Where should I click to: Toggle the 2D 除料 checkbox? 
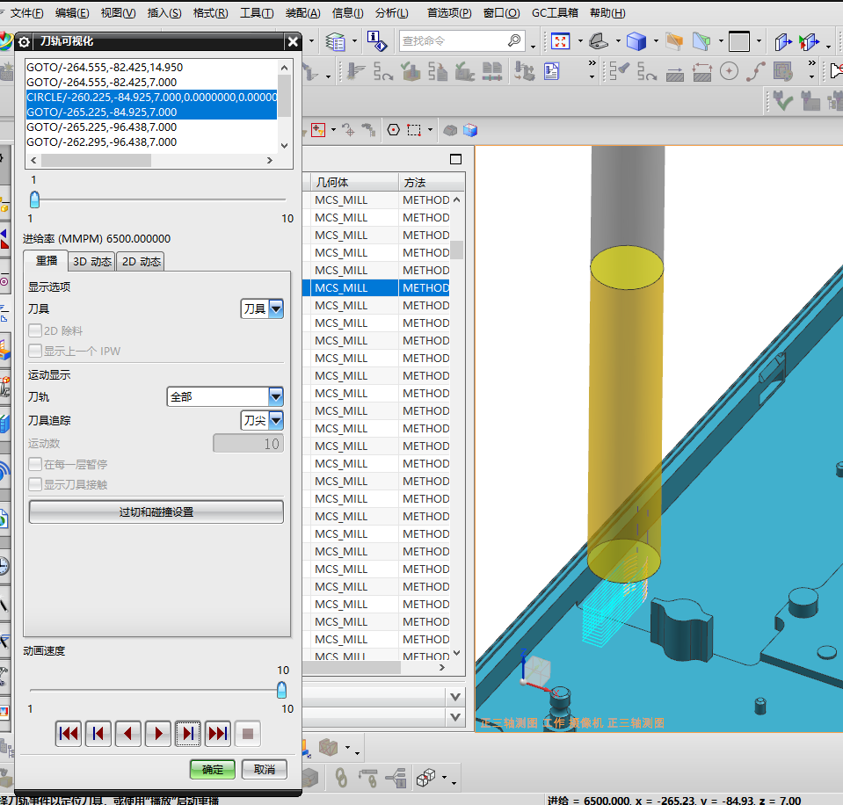coord(36,331)
